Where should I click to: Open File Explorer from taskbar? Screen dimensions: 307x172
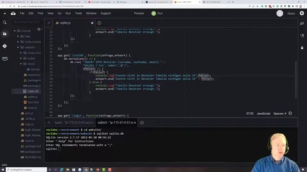point(68,170)
